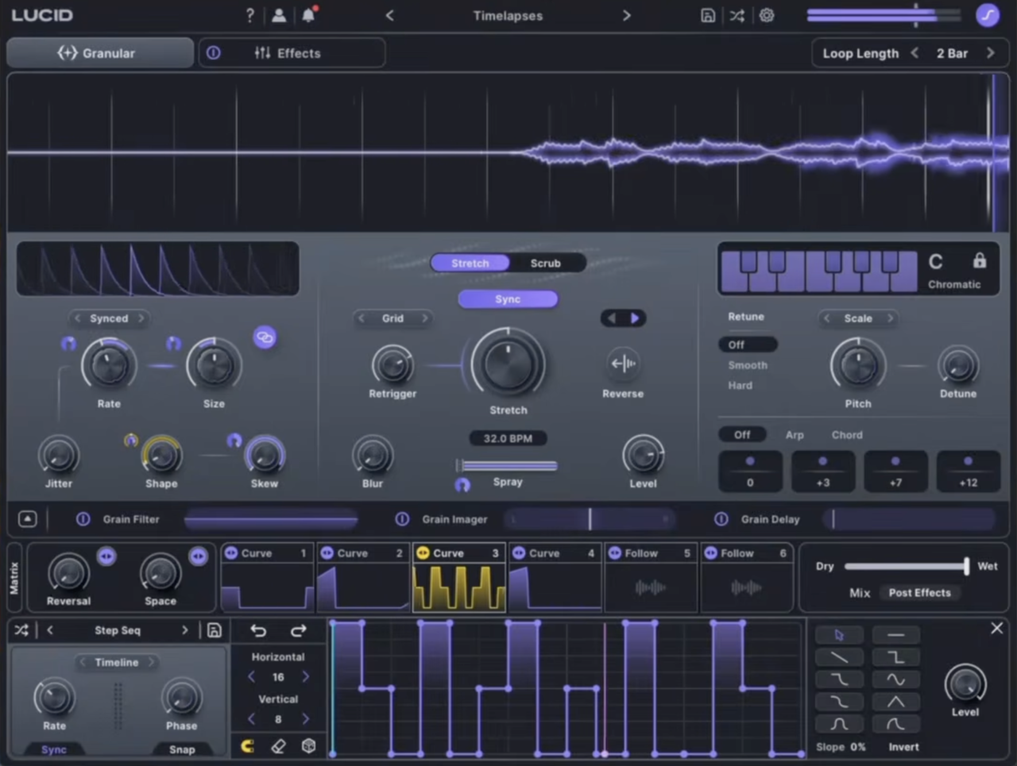Select the triangle peak shape tool
Viewport: 1017px width, 766px height.
(x=895, y=702)
